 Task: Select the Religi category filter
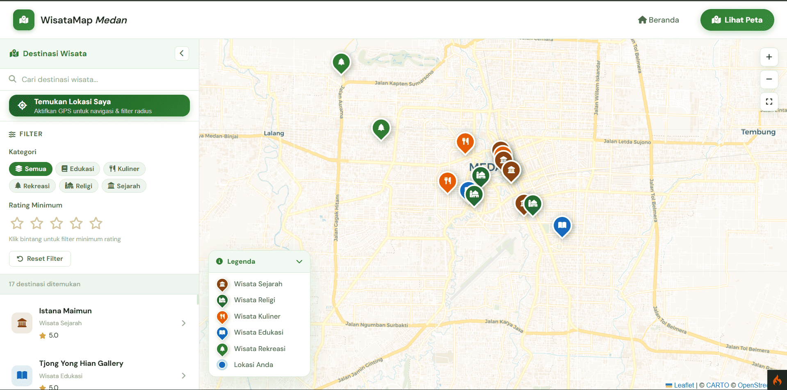(79, 186)
